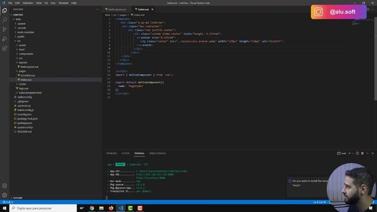Expand the node_modules folder
Image resolution: width=377 pixels, height=212 pixels.
coord(25,32)
